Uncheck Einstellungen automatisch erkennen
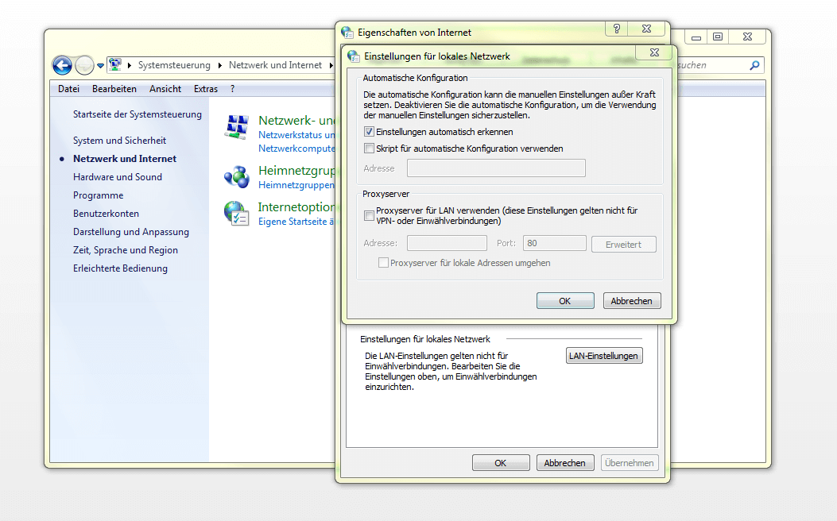Screen dimensions: 837x521 pos(369,132)
